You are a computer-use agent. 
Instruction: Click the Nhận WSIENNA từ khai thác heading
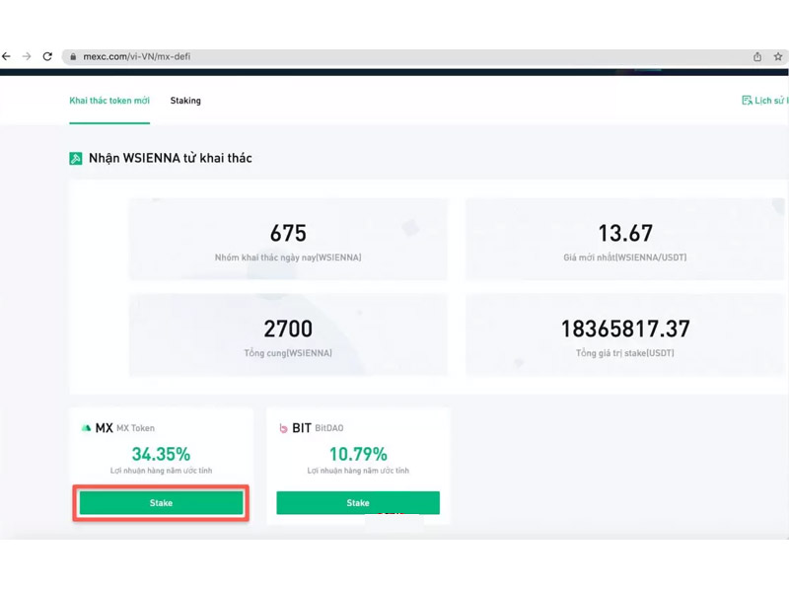(x=170, y=158)
